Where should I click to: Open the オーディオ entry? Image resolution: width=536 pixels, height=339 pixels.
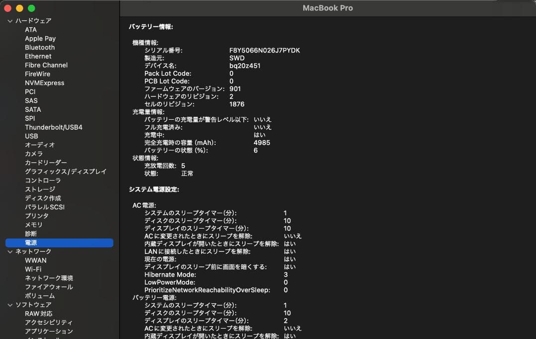[40, 145]
